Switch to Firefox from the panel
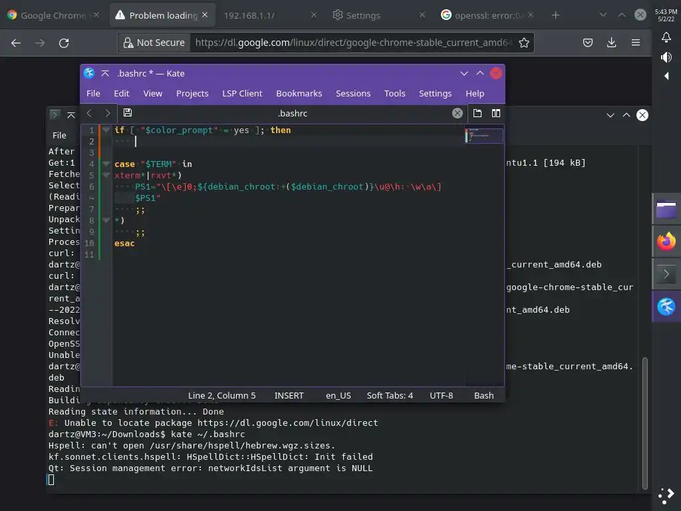The height and width of the screenshot is (511, 681). (666, 242)
